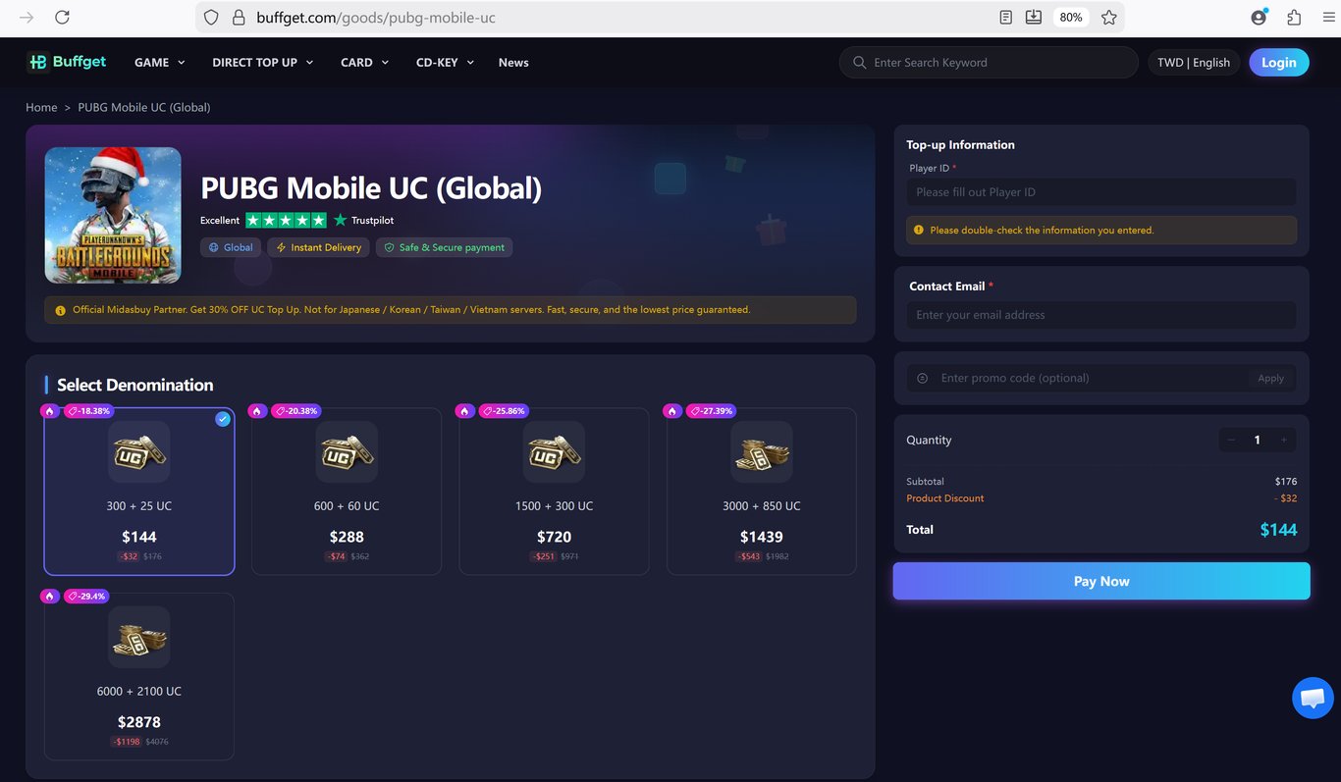Focus the Enter Search Keyword box
This screenshot has width=1341, height=782.
989,63
